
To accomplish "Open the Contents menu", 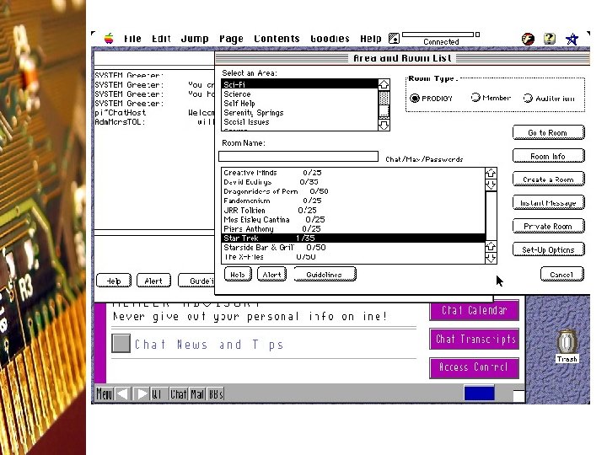I will pyautogui.click(x=277, y=39).
